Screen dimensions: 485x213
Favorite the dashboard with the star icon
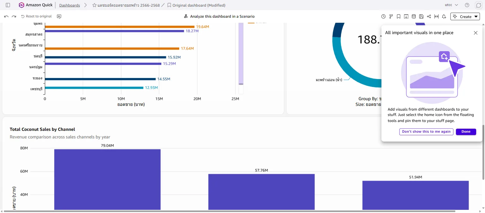(94, 5)
